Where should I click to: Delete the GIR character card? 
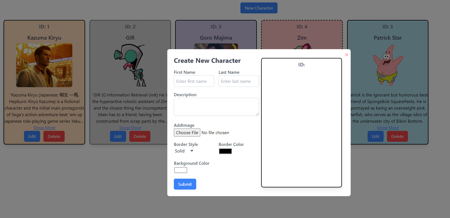140,136
